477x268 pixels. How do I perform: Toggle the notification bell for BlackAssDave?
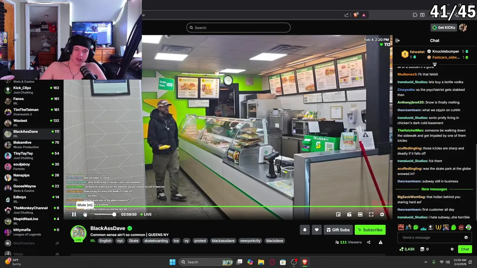pyautogui.click(x=304, y=230)
